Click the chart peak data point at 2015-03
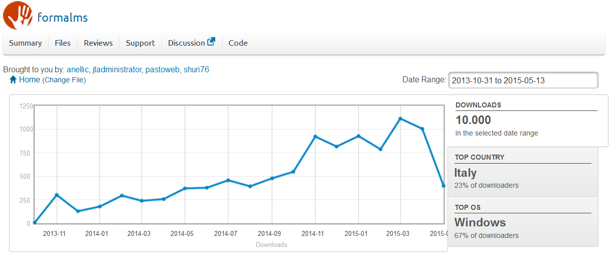 (400, 118)
